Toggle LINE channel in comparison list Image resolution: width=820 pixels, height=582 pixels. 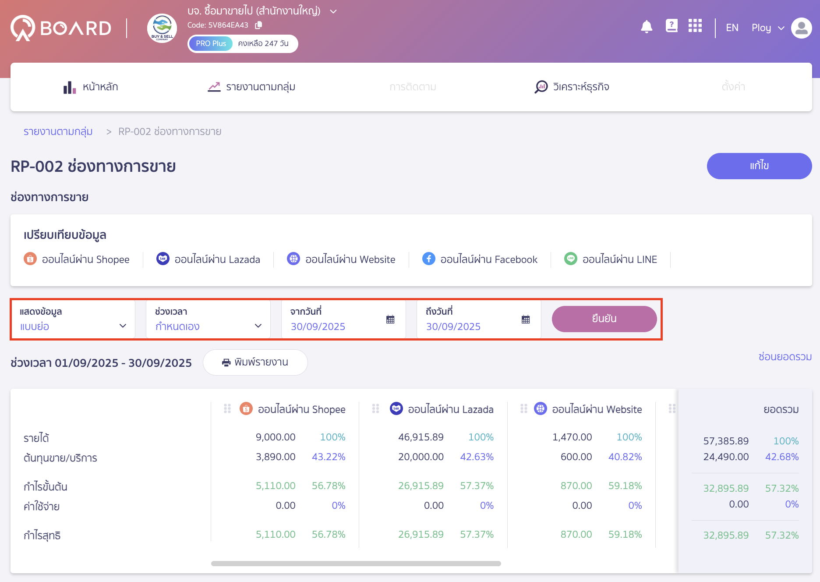point(611,259)
